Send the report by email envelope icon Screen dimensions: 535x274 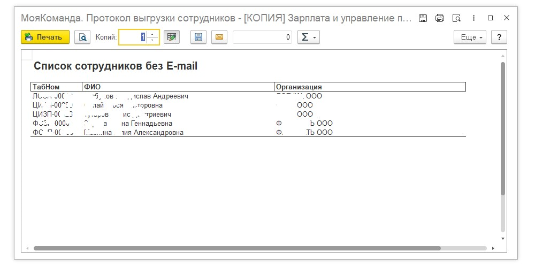coord(218,37)
